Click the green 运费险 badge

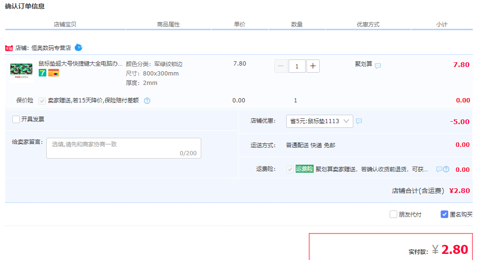304,169
